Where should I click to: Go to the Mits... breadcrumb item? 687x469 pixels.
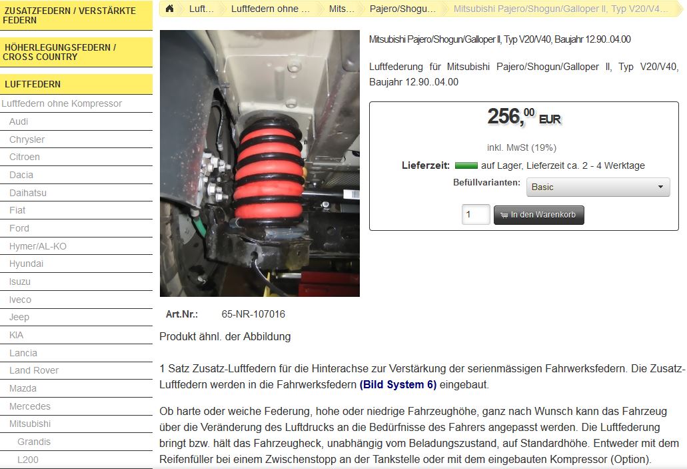coord(342,9)
